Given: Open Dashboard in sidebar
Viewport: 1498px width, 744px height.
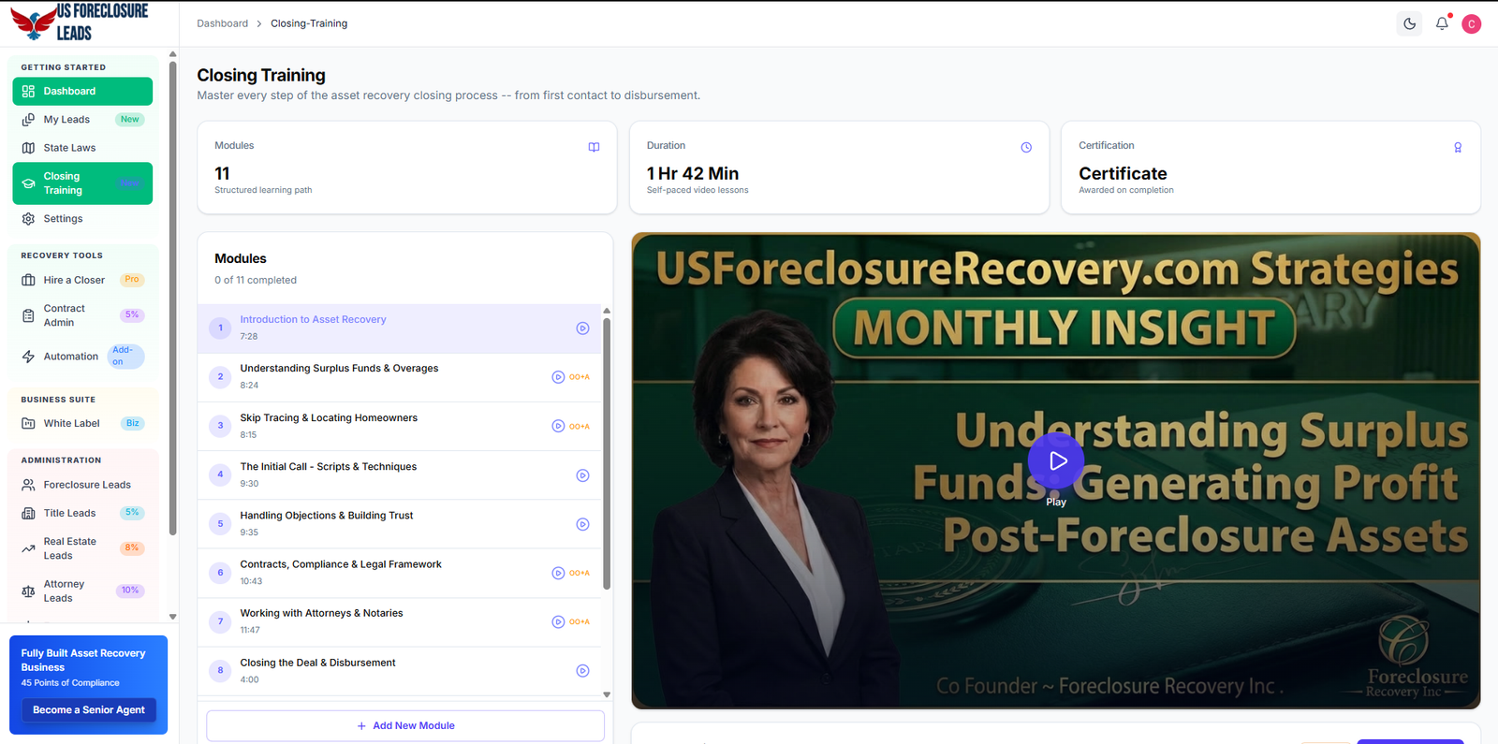Looking at the screenshot, I should pos(82,91).
